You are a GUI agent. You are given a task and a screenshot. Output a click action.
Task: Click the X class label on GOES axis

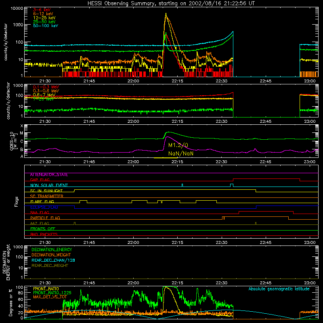22,126
